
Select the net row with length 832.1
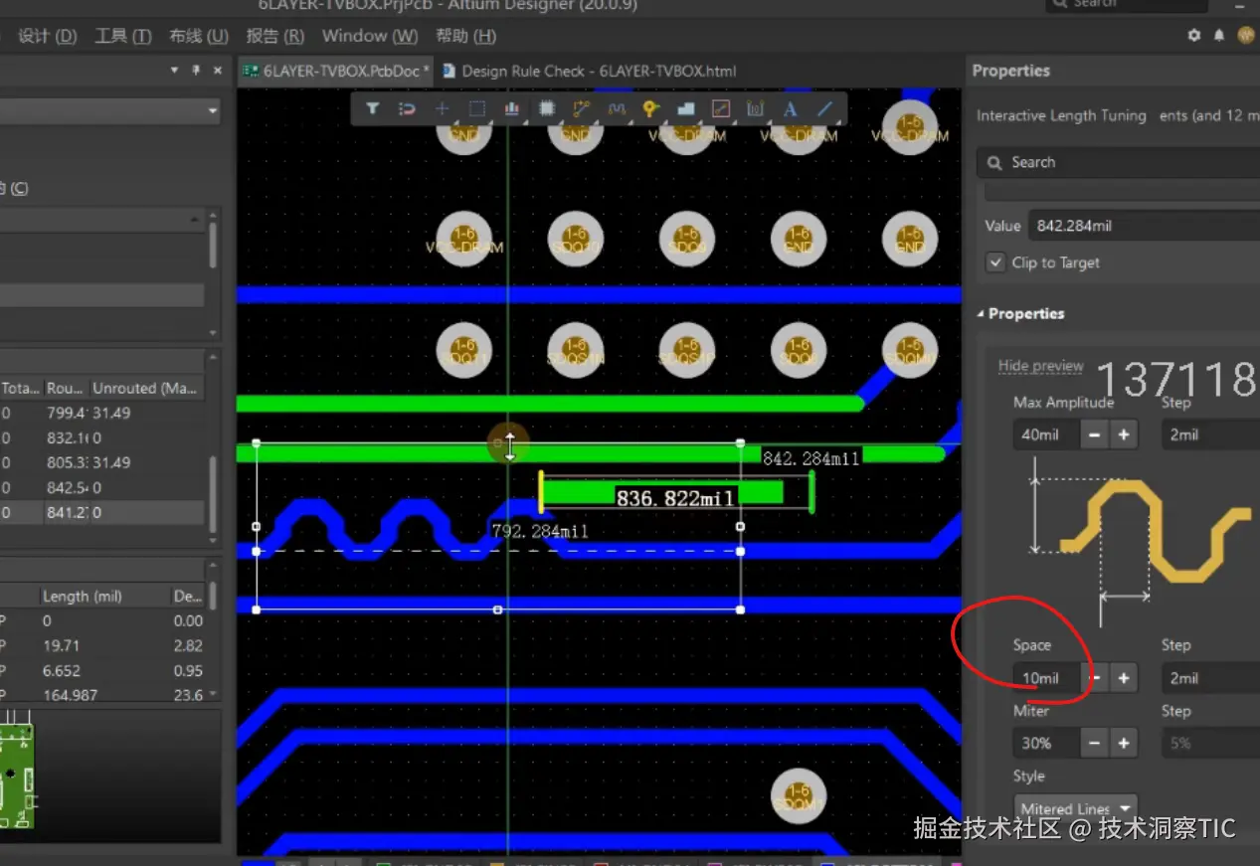tap(101, 437)
